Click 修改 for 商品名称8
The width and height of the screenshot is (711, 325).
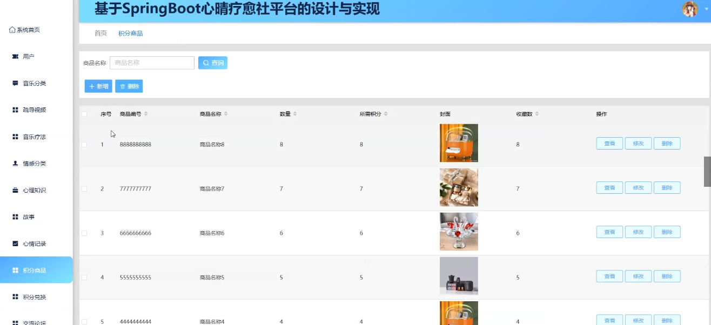pyautogui.click(x=638, y=144)
